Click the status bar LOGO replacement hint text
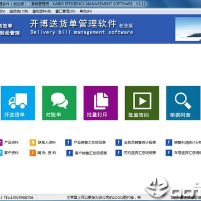201x201 pixels. (104, 197)
